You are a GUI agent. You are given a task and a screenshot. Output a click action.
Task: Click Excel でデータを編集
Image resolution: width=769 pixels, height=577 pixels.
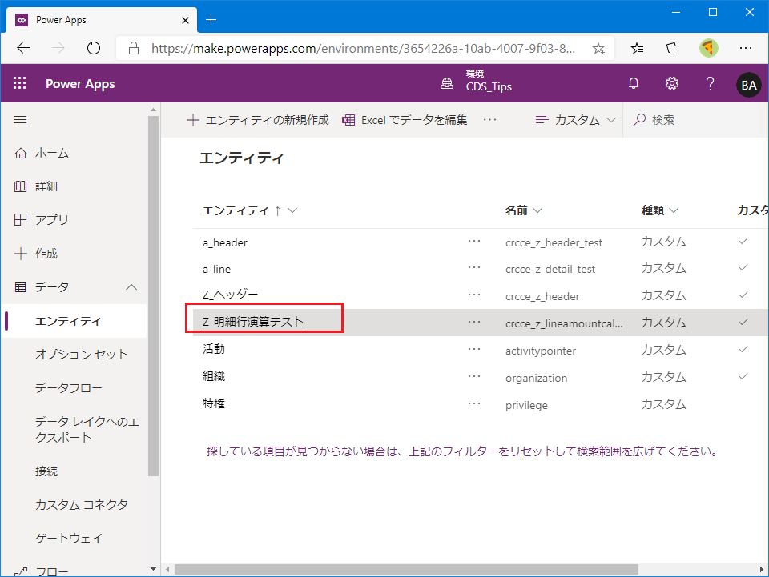point(405,120)
